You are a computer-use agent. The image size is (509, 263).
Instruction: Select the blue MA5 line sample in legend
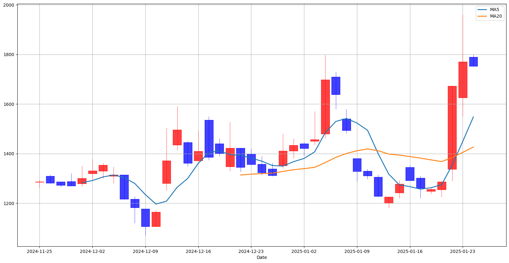pos(483,10)
